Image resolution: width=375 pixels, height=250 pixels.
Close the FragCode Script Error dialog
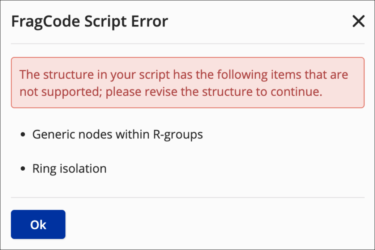(x=358, y=22)
